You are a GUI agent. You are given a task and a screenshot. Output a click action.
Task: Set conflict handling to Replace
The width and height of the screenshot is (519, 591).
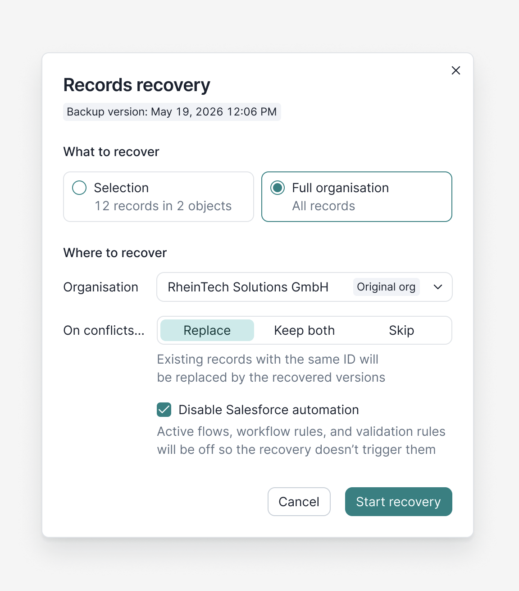tap(207, 330)
